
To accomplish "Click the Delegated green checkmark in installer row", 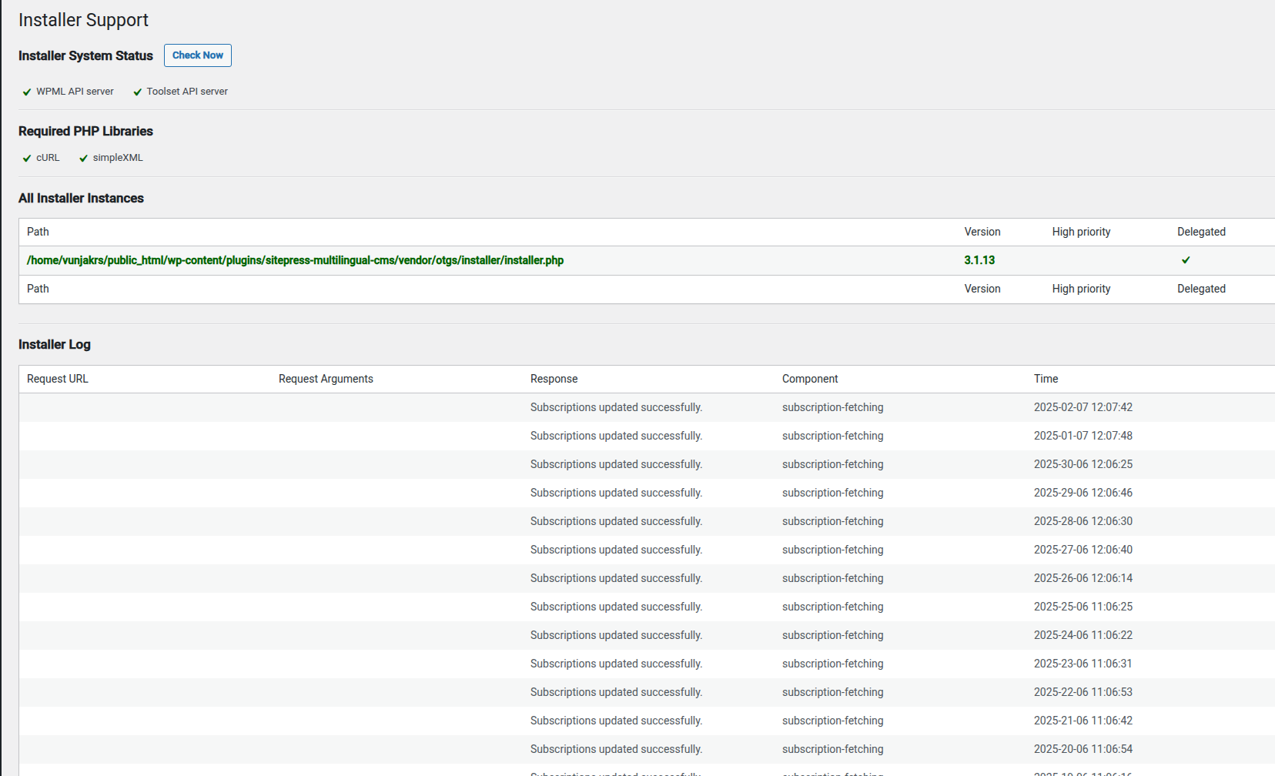I will pos(1186,260).
